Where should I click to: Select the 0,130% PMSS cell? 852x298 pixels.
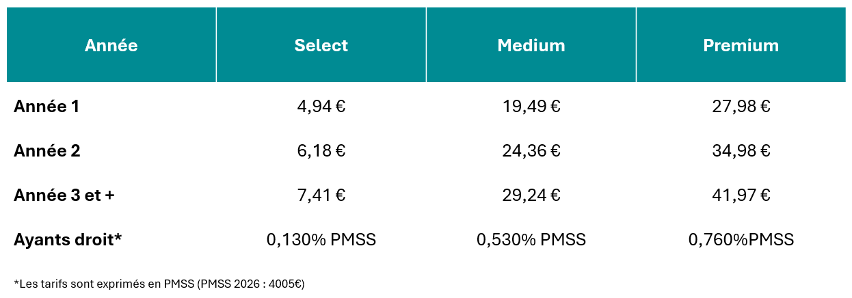(x=321, y=240)
